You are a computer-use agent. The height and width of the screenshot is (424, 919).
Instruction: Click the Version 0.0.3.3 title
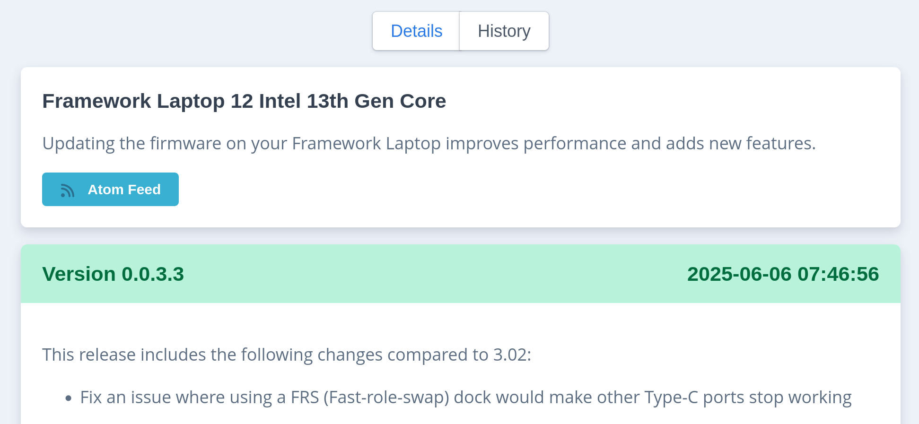coord(113,274)
